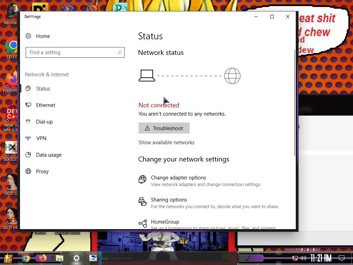Click the Change your network settings heading
This screenshot has width=353, height=265.
click(184, 159)
